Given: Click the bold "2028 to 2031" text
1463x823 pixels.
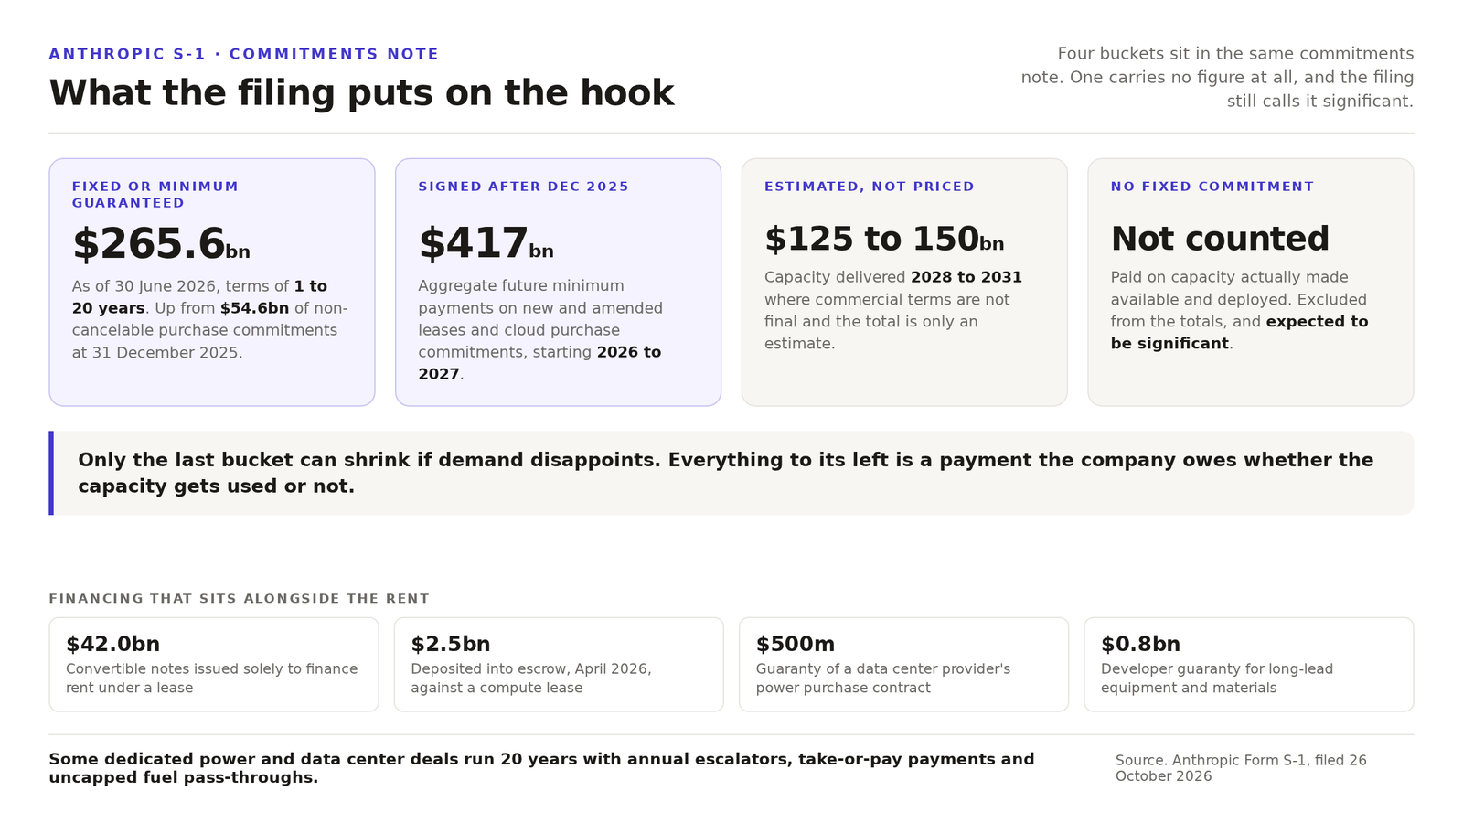Looking at the screenshot, I should click(966, 277).
